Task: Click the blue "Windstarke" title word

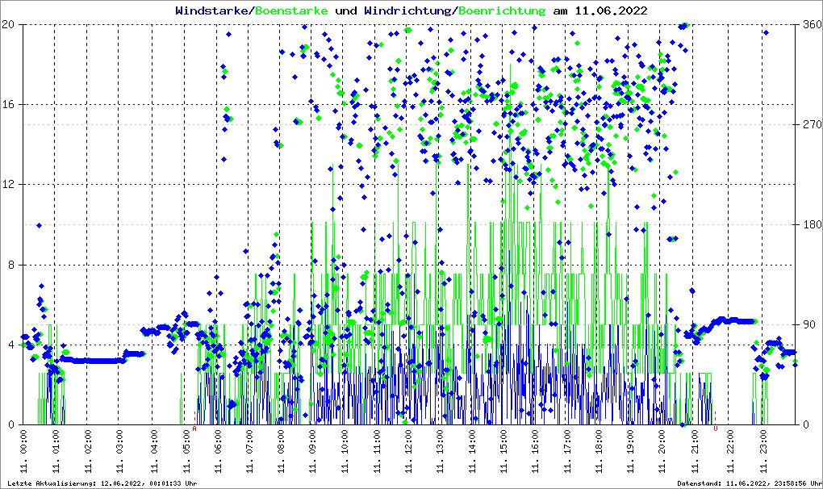Action: (x=213, y=10)
